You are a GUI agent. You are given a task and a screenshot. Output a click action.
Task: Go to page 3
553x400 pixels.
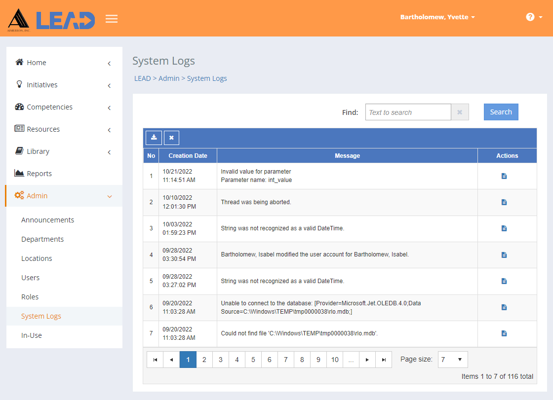[220, 360]
